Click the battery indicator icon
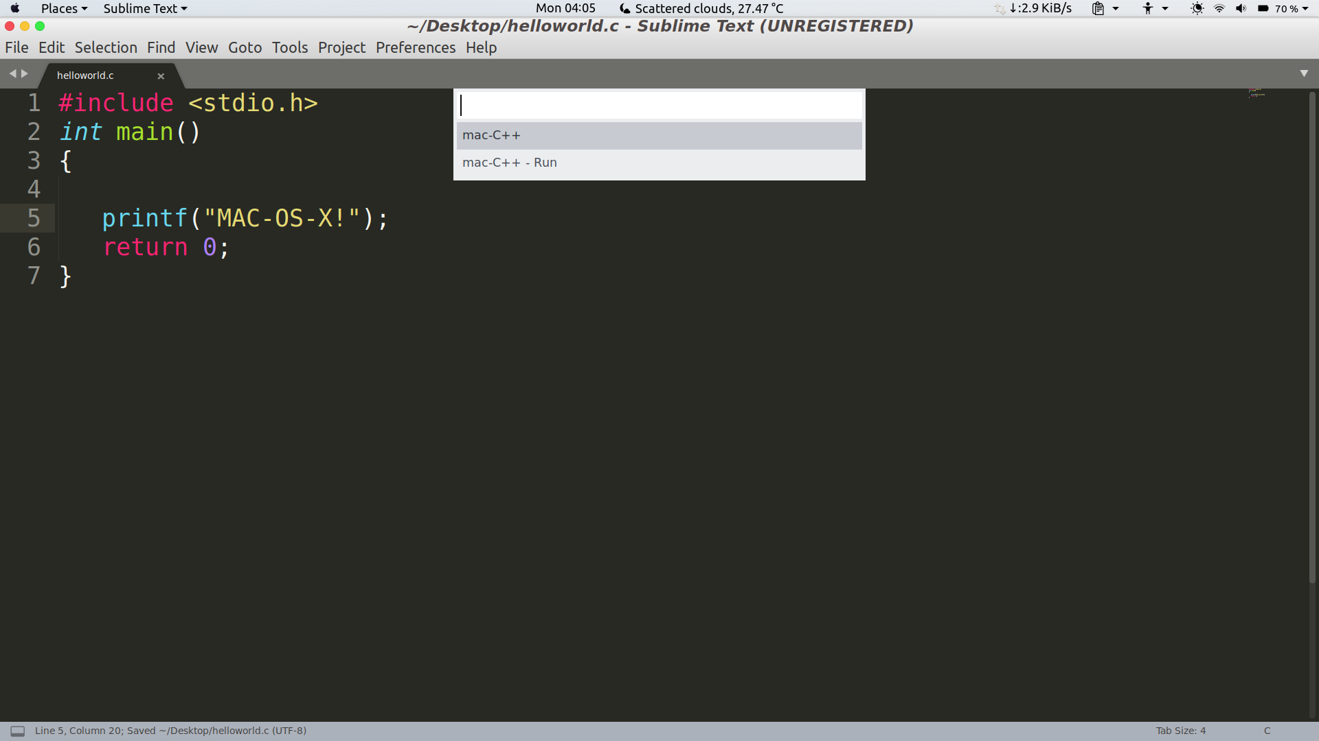This screenshot has height=741, width=1319. point(1263,8)
